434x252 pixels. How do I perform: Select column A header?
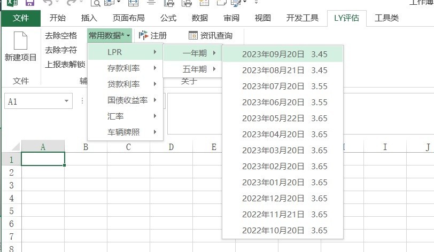[x=43, y=147]
